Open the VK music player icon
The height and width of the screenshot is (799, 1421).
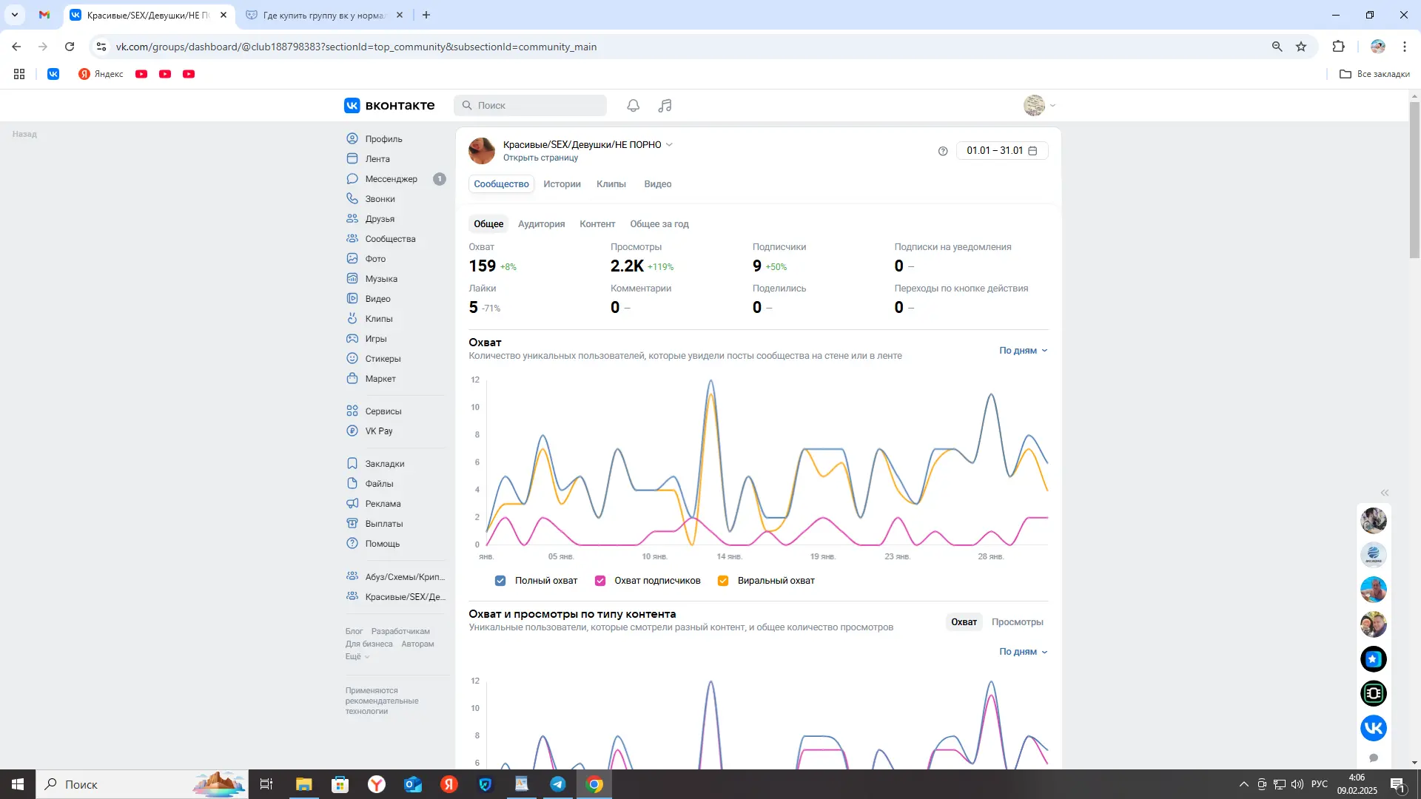point(665,106)
